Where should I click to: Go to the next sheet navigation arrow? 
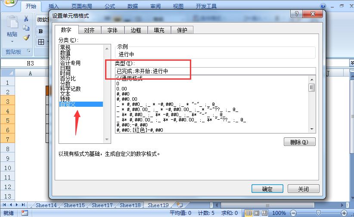(17, 205)
